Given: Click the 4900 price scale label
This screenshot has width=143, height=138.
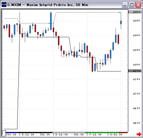Looking at the screenshot, I should tap(136, 35).
